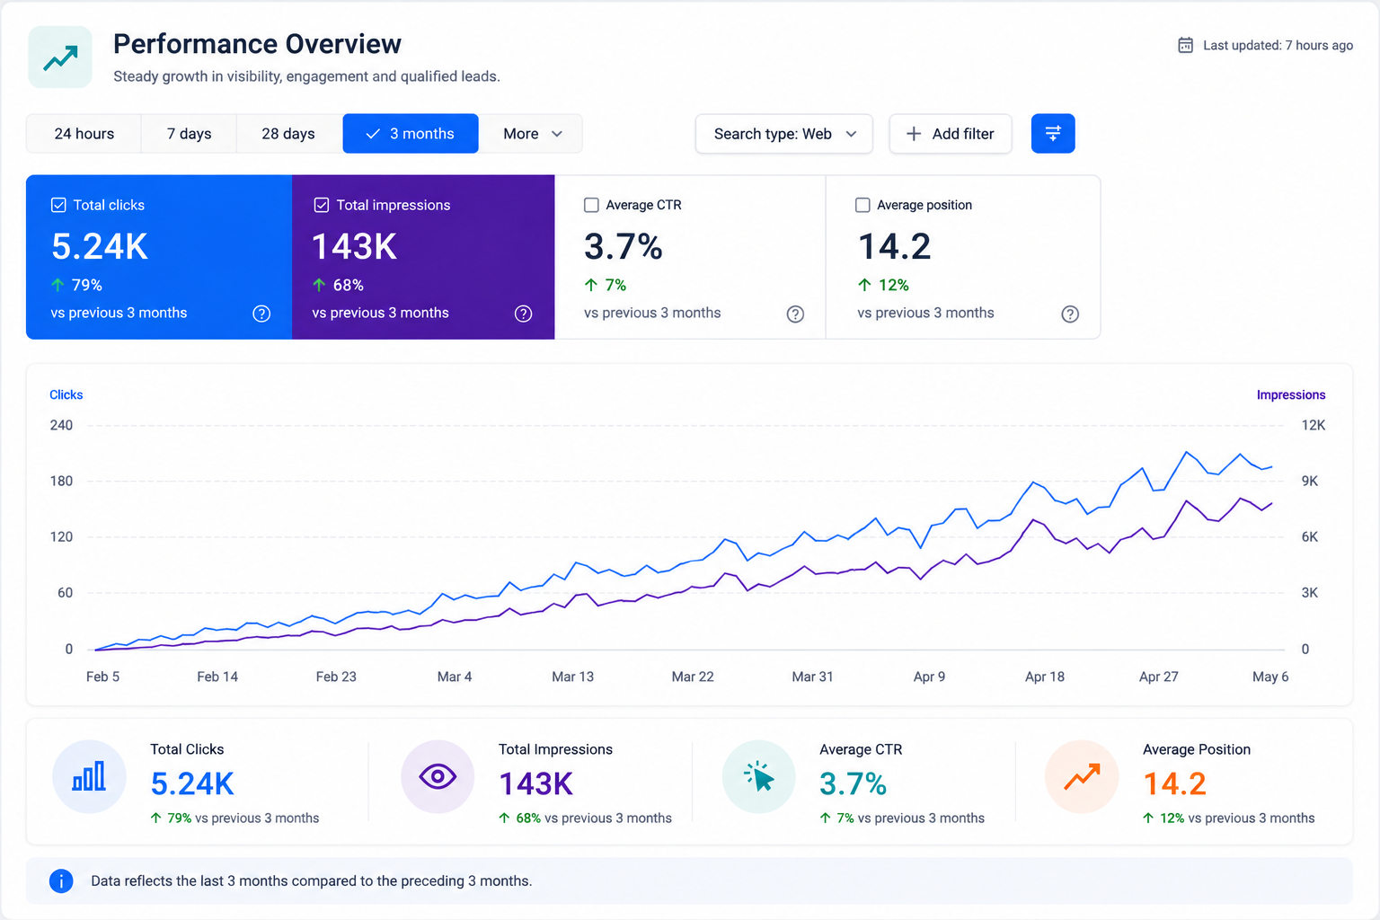This screenshot has width=1380, height=920.
Task: Click the Impressions axis label on chart
Action: [x=1291, y=394]
